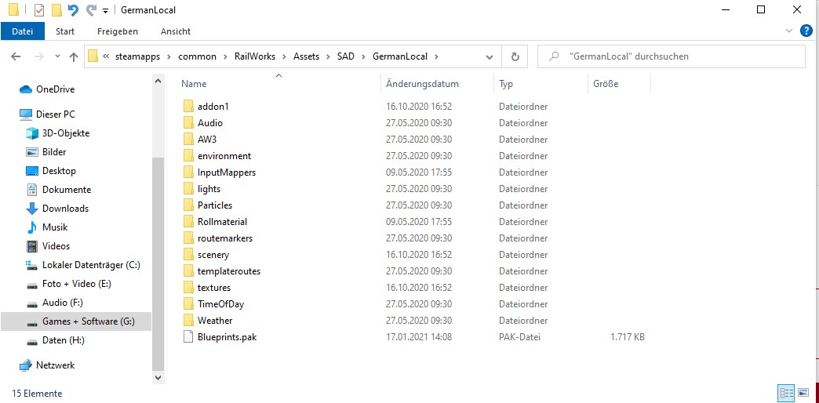819x403 pixels.
Task: Open the Blueprints.pak file icon
Action: [187, 337]
